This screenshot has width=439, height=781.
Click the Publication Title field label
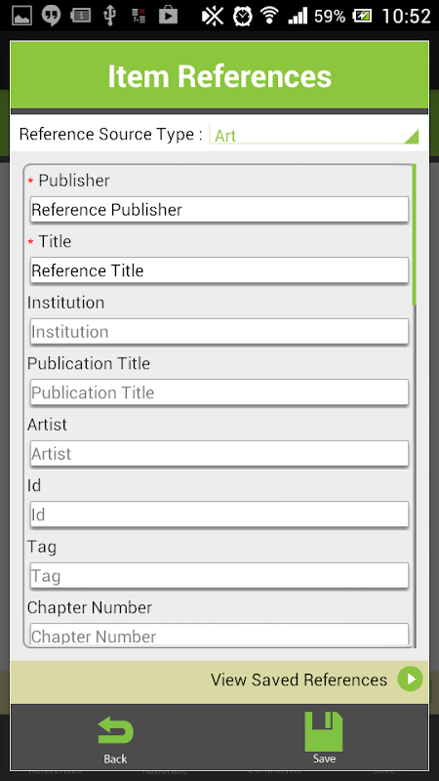89,363
